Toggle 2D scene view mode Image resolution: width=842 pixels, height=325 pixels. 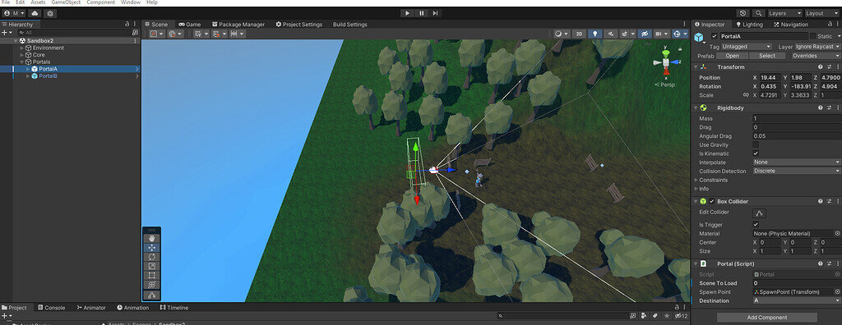pyautogui.click(x=579, y=34)
